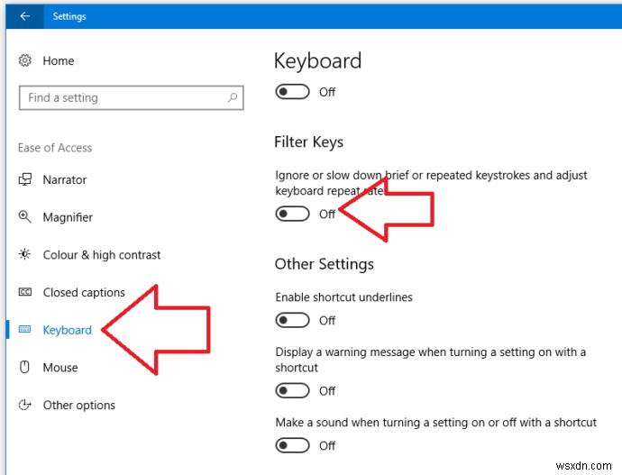Select Narrator in Ease of Access list

pyautogui.click(x=64, y=179)
